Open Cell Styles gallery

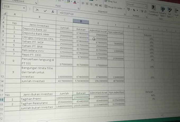tap(170, 13)
